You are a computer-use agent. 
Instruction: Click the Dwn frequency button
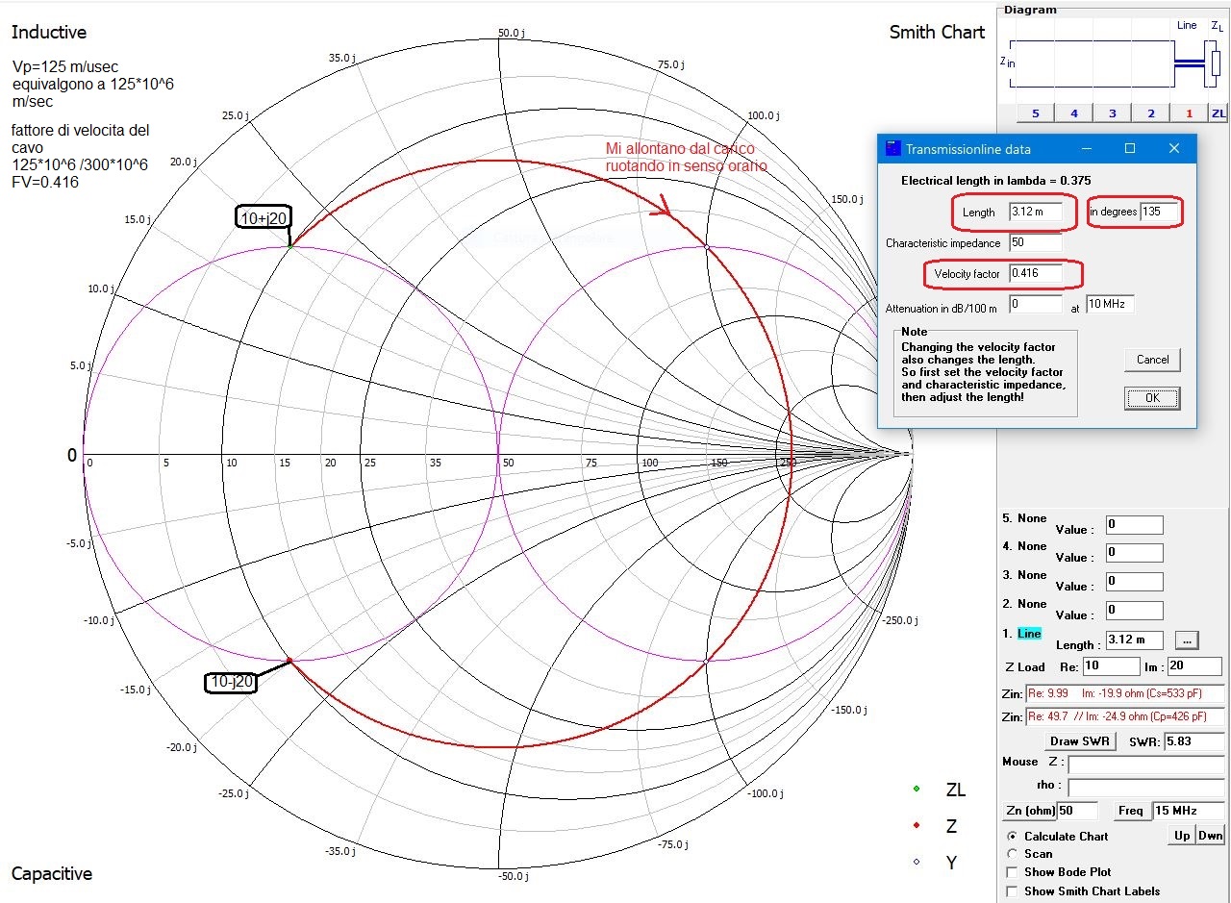click(1211, 836)
